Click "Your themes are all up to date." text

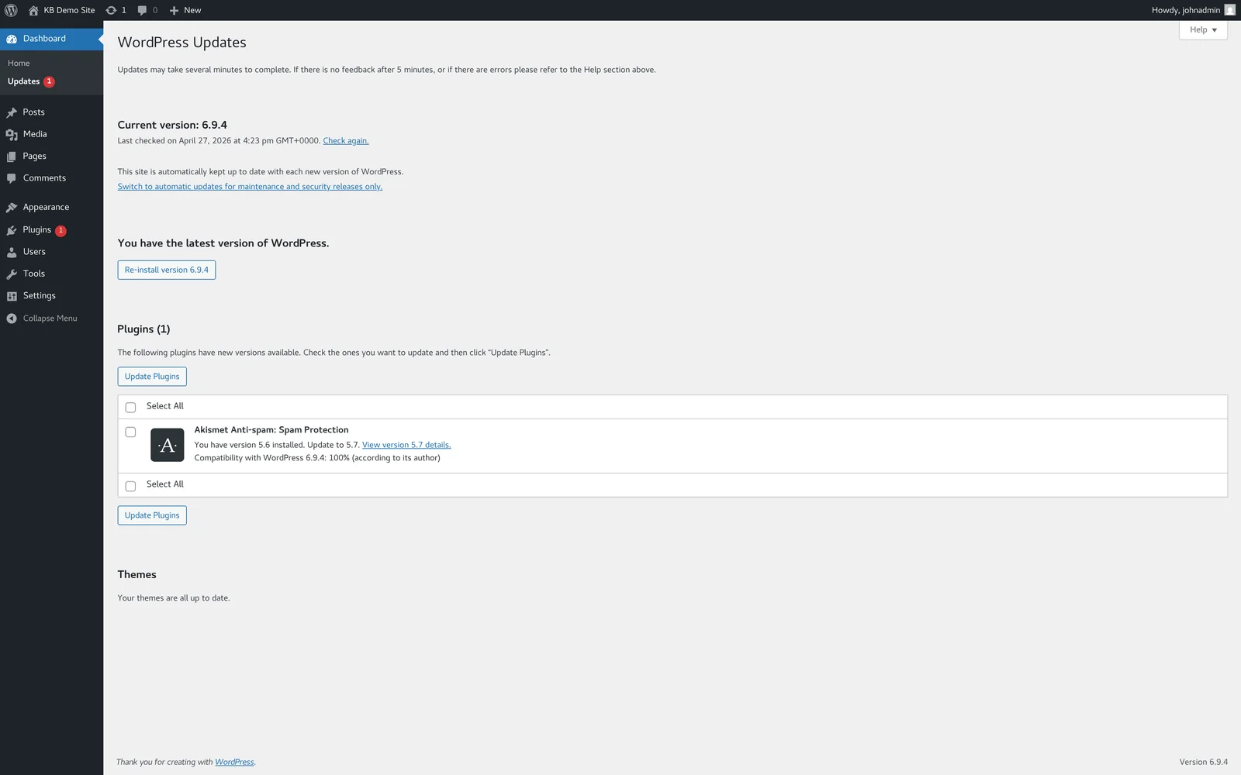point(174,598)
